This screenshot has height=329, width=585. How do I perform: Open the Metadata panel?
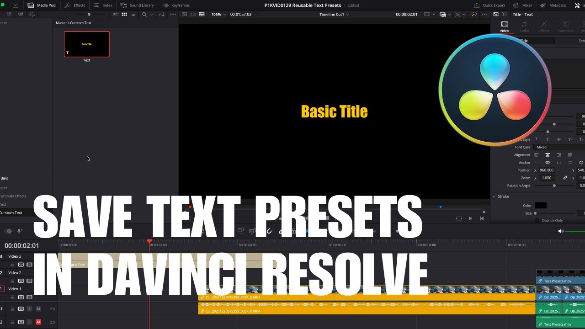[553, 5]
